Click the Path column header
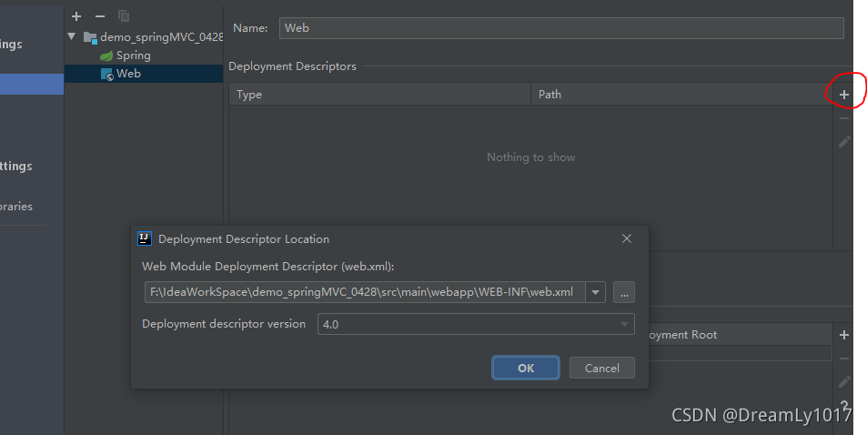The image size is (867, 435). tap(678, 95)
